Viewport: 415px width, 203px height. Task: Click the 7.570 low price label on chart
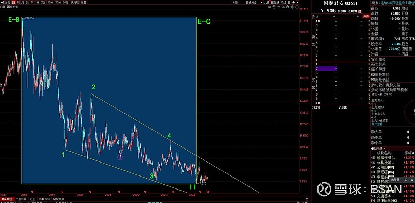[202, 183]
